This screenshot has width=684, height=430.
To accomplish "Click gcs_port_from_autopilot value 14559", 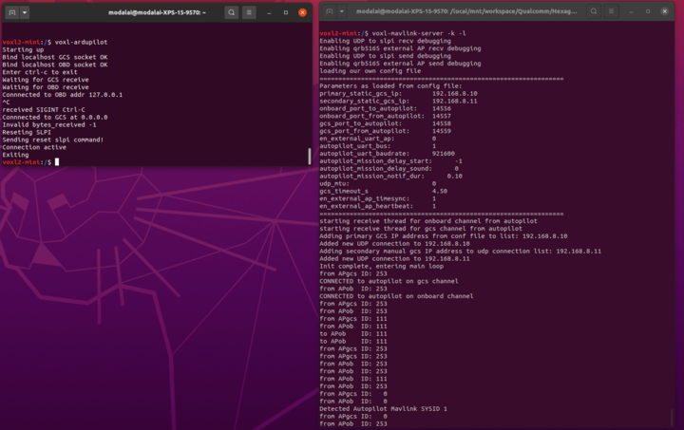I will pos(442,131).
